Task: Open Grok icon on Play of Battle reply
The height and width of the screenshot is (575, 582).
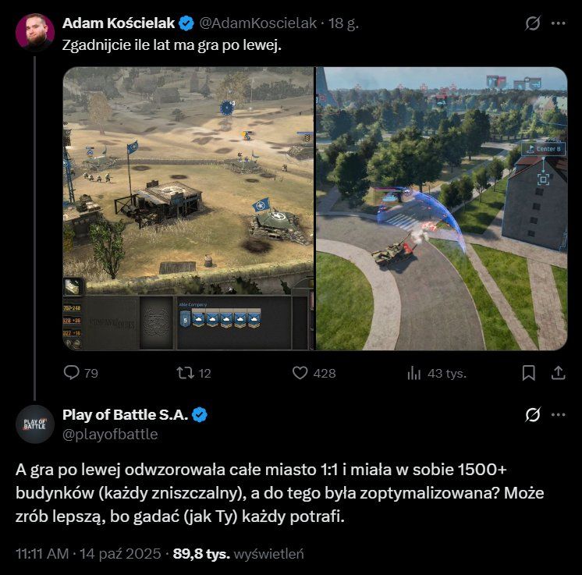Action: (533, 414)
